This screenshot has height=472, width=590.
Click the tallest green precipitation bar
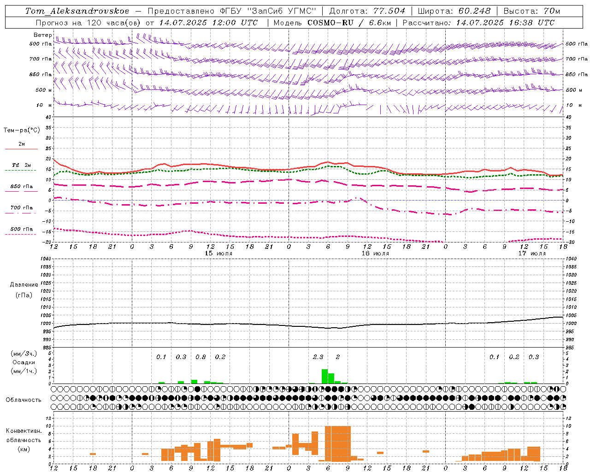point(324,376)
